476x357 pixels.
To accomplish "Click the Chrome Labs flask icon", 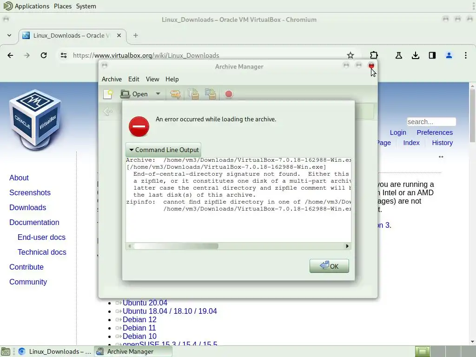I will (x=398, y=55).
